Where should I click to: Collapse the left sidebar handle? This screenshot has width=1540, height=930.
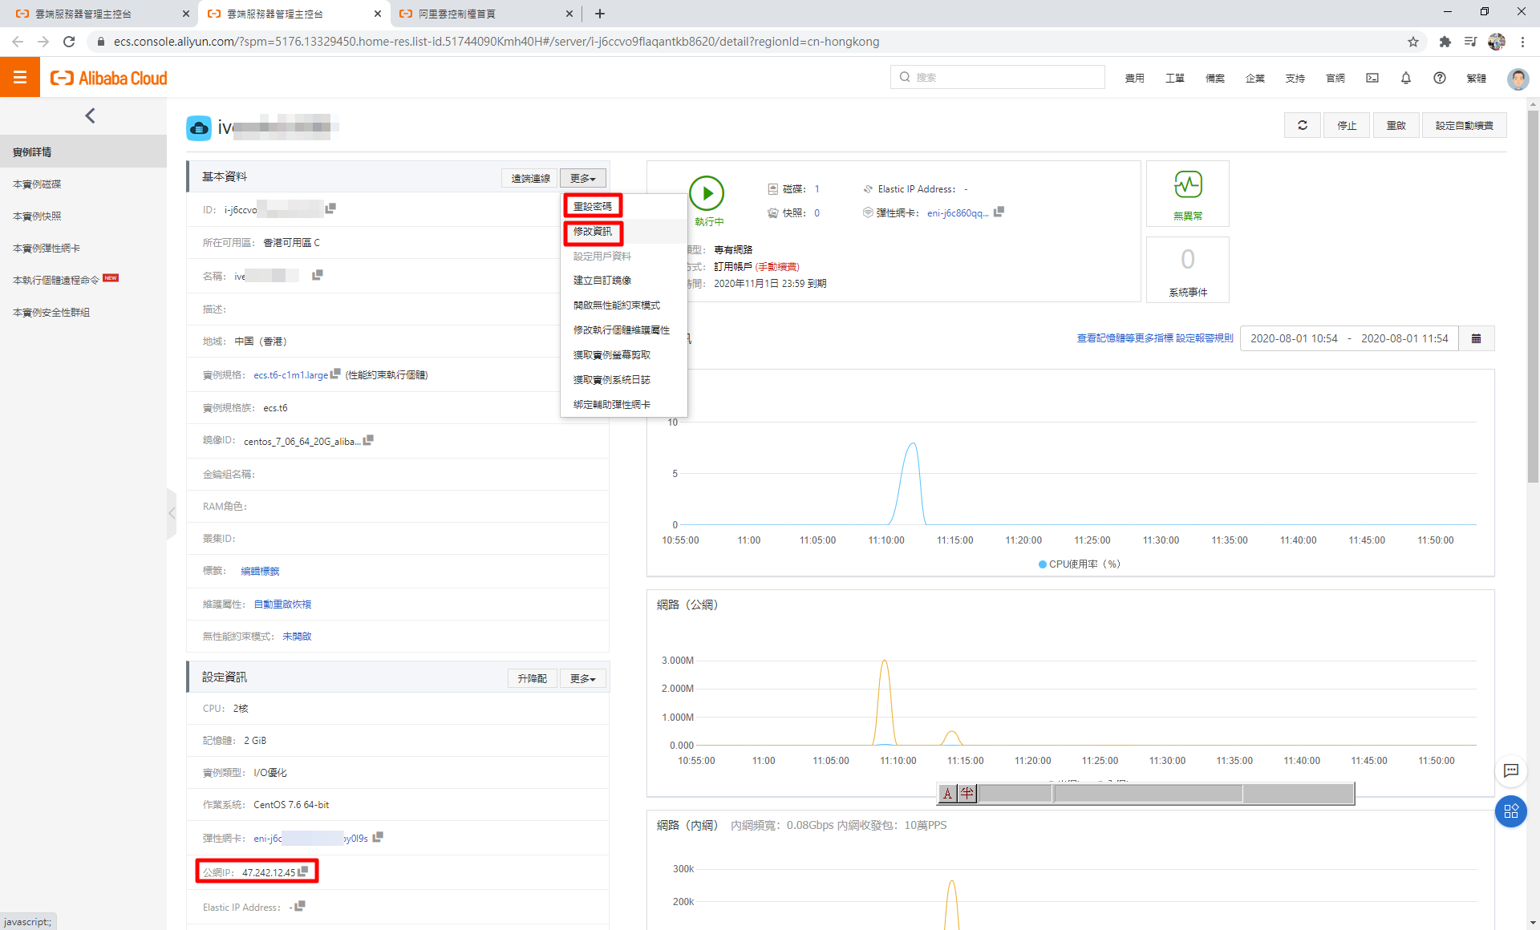pyautogui.click(x=171, y=513)
